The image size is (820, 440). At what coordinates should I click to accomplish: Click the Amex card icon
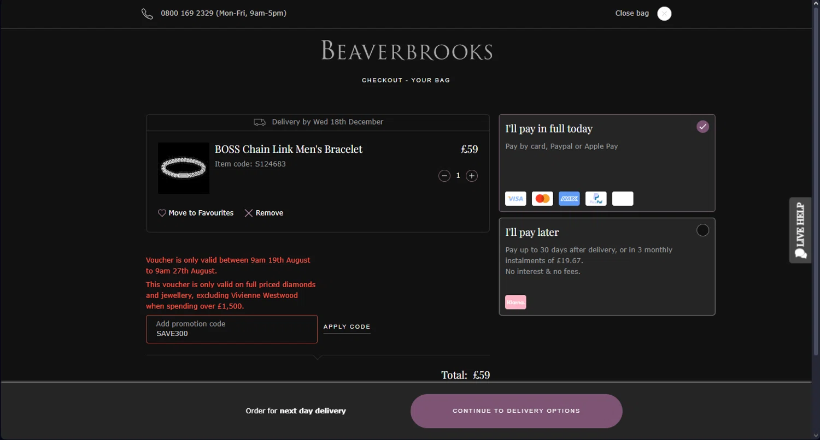point(569,199)
